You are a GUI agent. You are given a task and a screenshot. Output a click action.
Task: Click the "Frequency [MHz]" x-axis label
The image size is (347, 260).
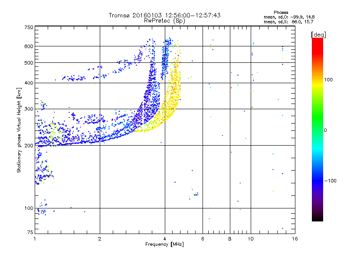(x=164, y=244)
